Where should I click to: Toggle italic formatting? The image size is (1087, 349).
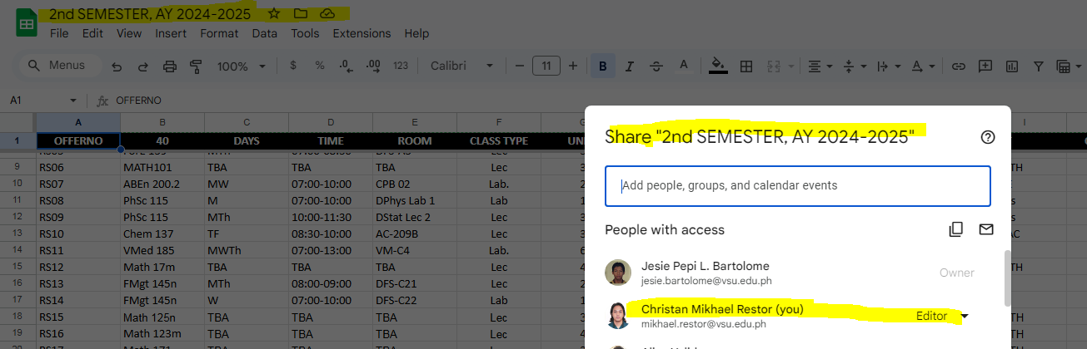[x=630, y=66]
